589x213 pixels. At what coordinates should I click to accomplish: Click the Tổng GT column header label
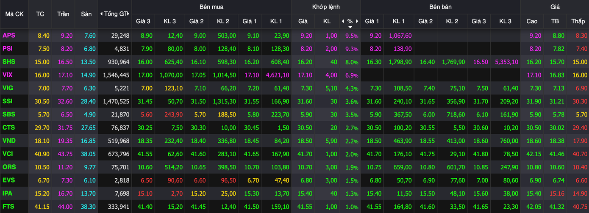pyautogui.click(x=115, y=14)
